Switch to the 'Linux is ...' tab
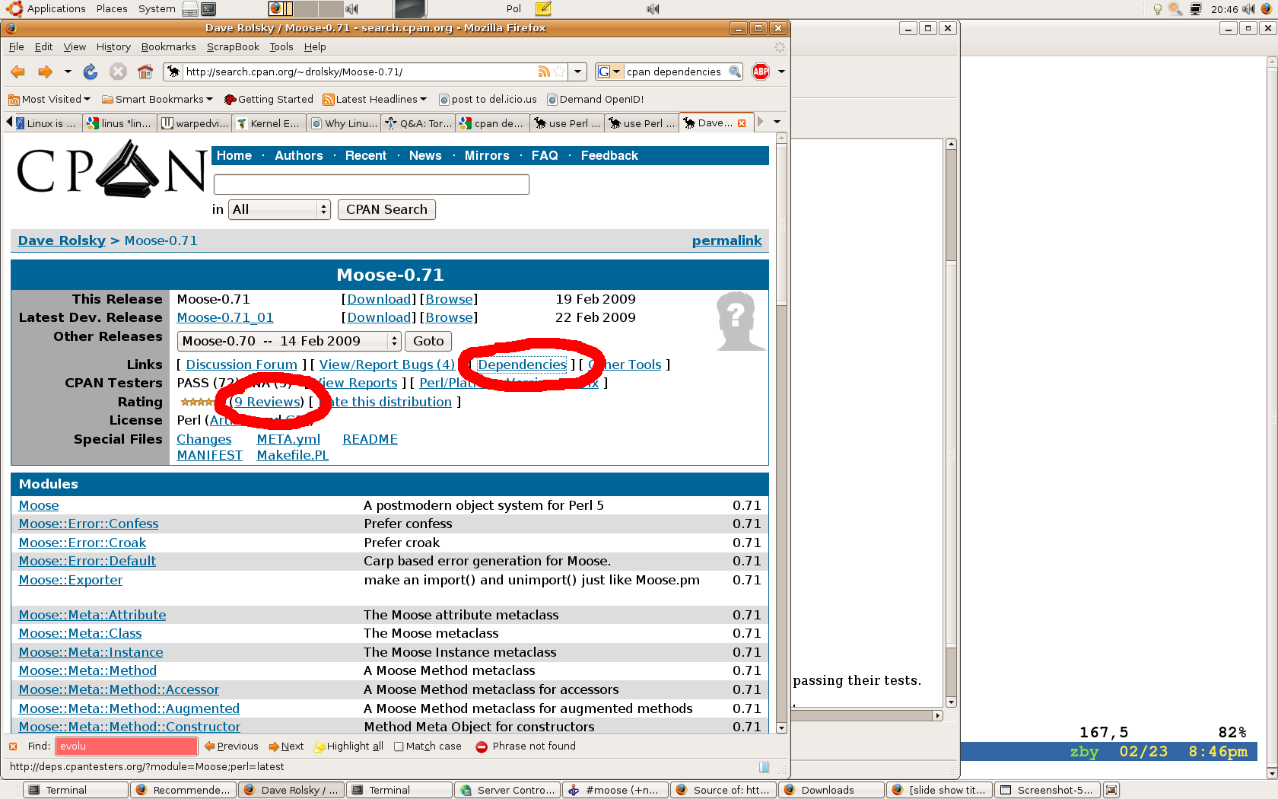 46,123
